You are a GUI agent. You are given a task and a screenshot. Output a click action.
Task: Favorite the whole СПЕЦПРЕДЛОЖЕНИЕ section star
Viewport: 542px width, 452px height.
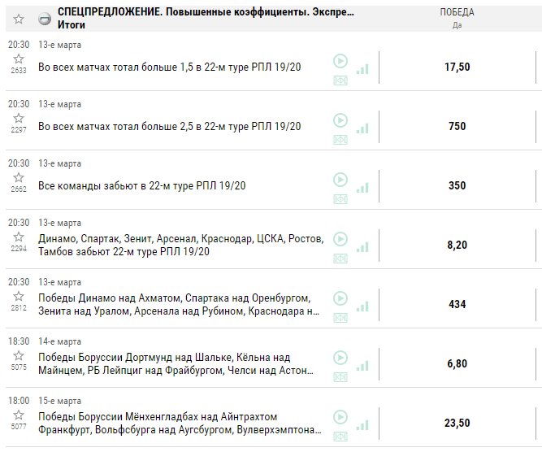pyautogui.click(x=19, y=19)
